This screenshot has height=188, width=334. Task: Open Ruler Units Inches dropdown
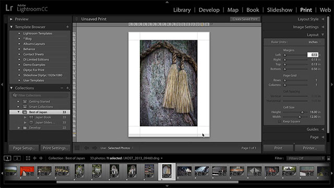(314, 42)
